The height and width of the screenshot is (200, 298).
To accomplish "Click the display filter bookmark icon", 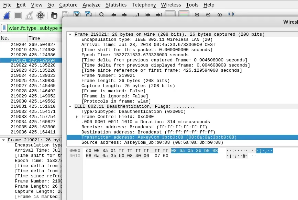I will [x=4, y=28].
